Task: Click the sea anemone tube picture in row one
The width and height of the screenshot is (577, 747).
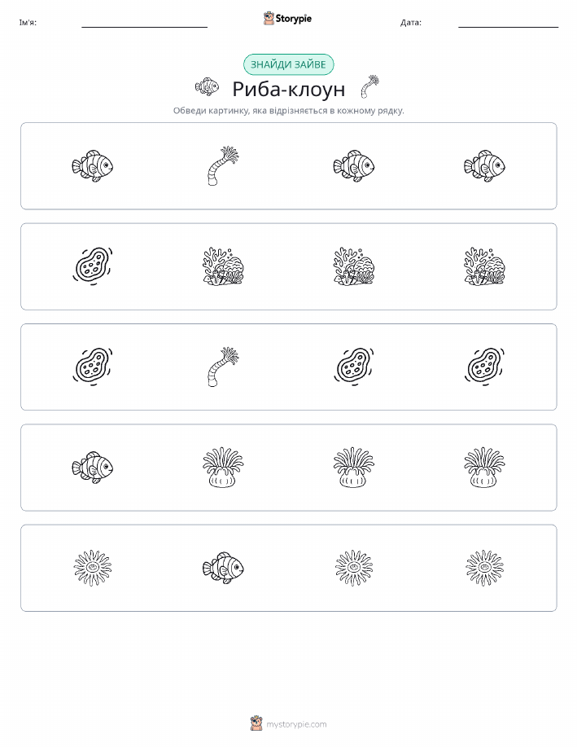Action: coord(223,166)
